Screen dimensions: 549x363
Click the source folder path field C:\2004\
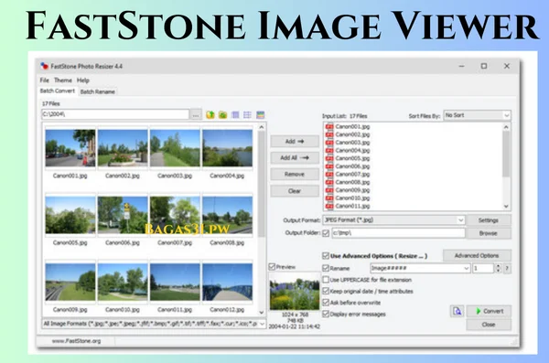[x=115, y=114]
